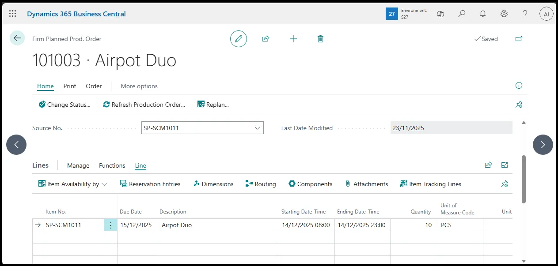558x266 pixels.
Task: Open page in new window icon
Action: pos(519,39)
